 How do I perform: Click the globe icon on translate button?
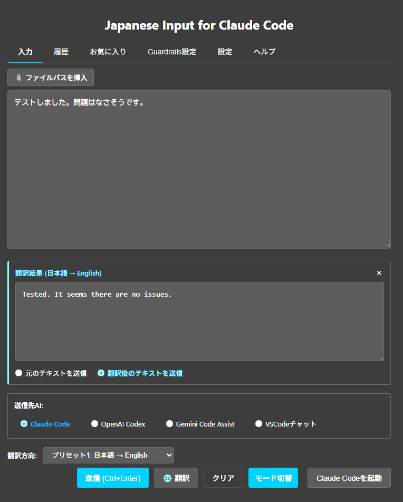(x=168, y=478)
